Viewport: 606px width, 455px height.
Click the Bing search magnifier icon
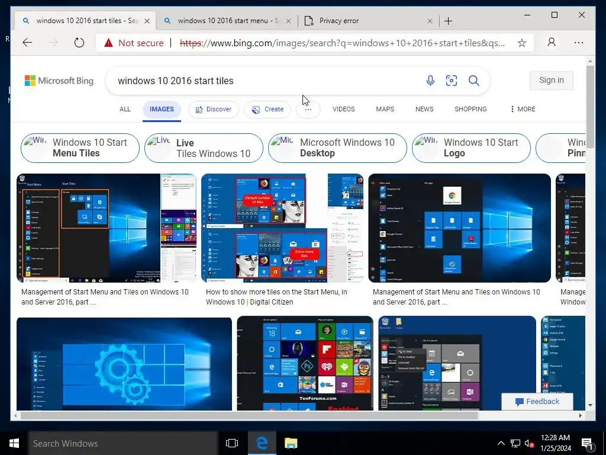[474, 81]
